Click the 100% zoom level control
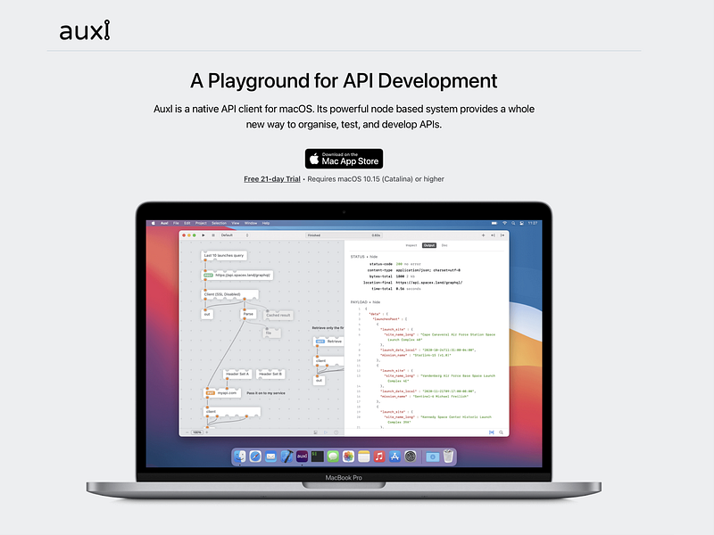 (x=198, y=432)
